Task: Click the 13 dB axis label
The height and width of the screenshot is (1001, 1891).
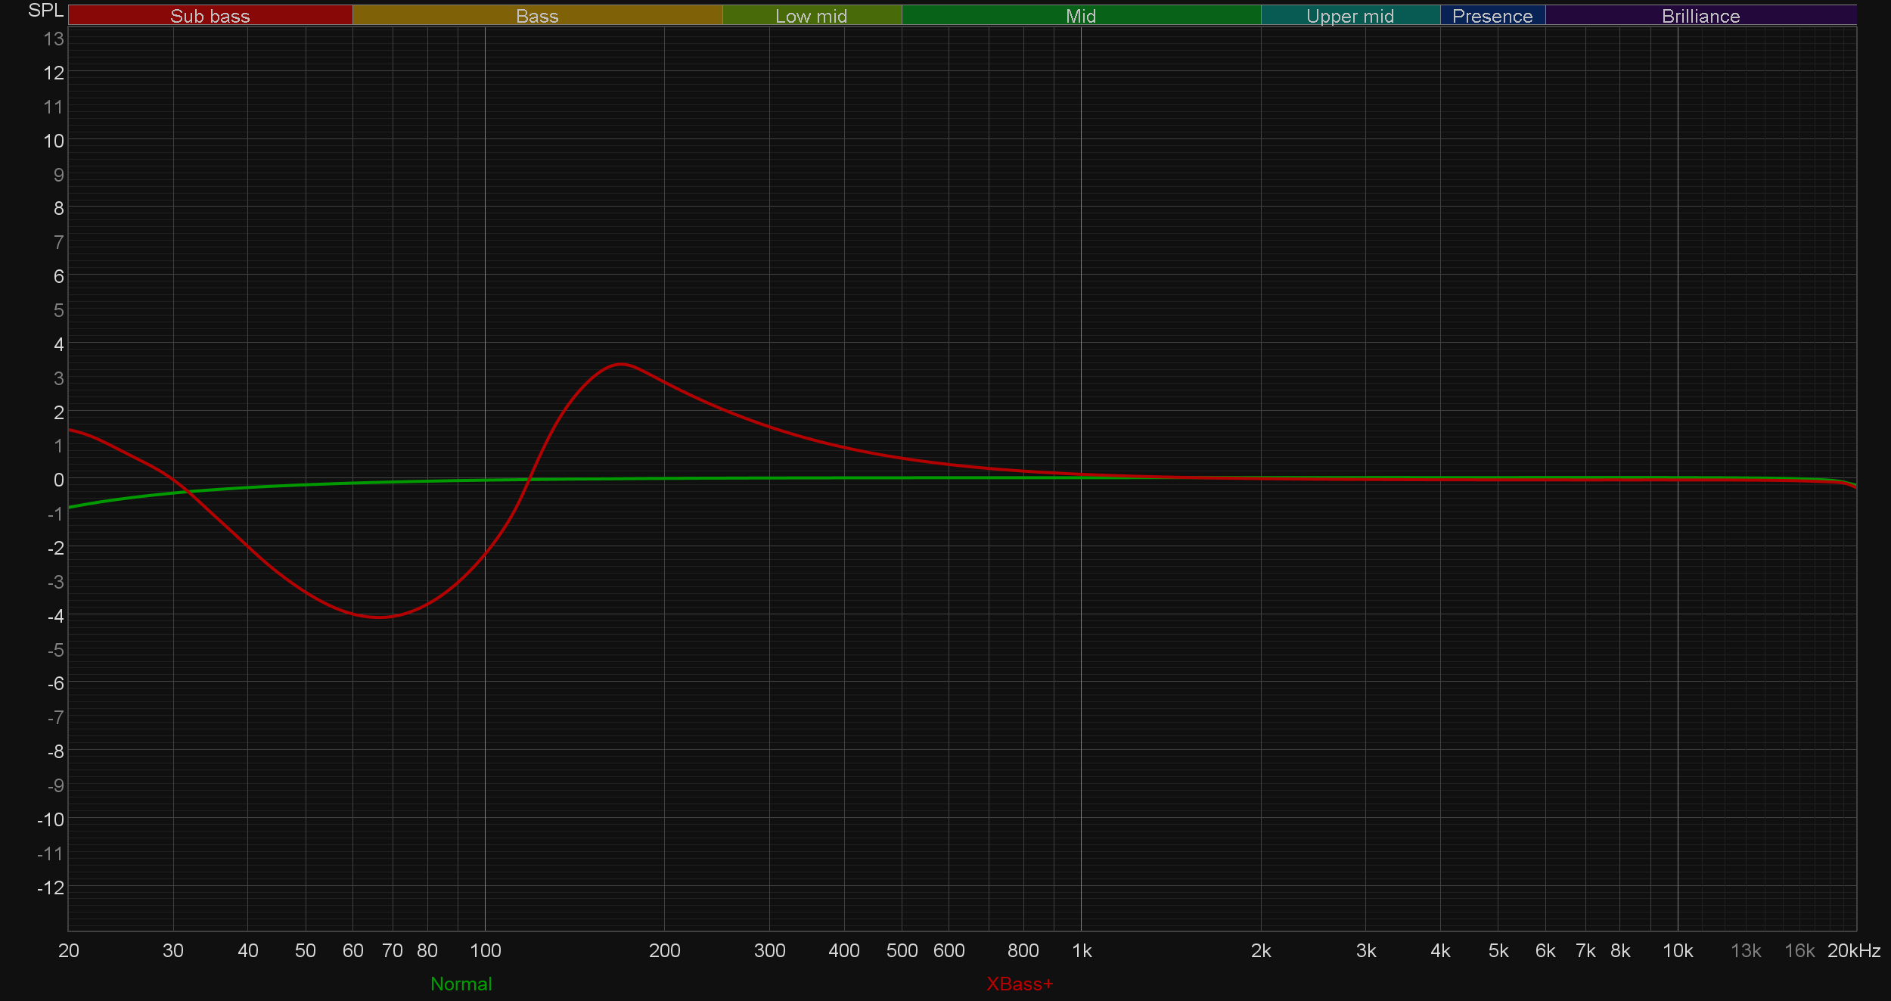Action: (x=54, y=39)
